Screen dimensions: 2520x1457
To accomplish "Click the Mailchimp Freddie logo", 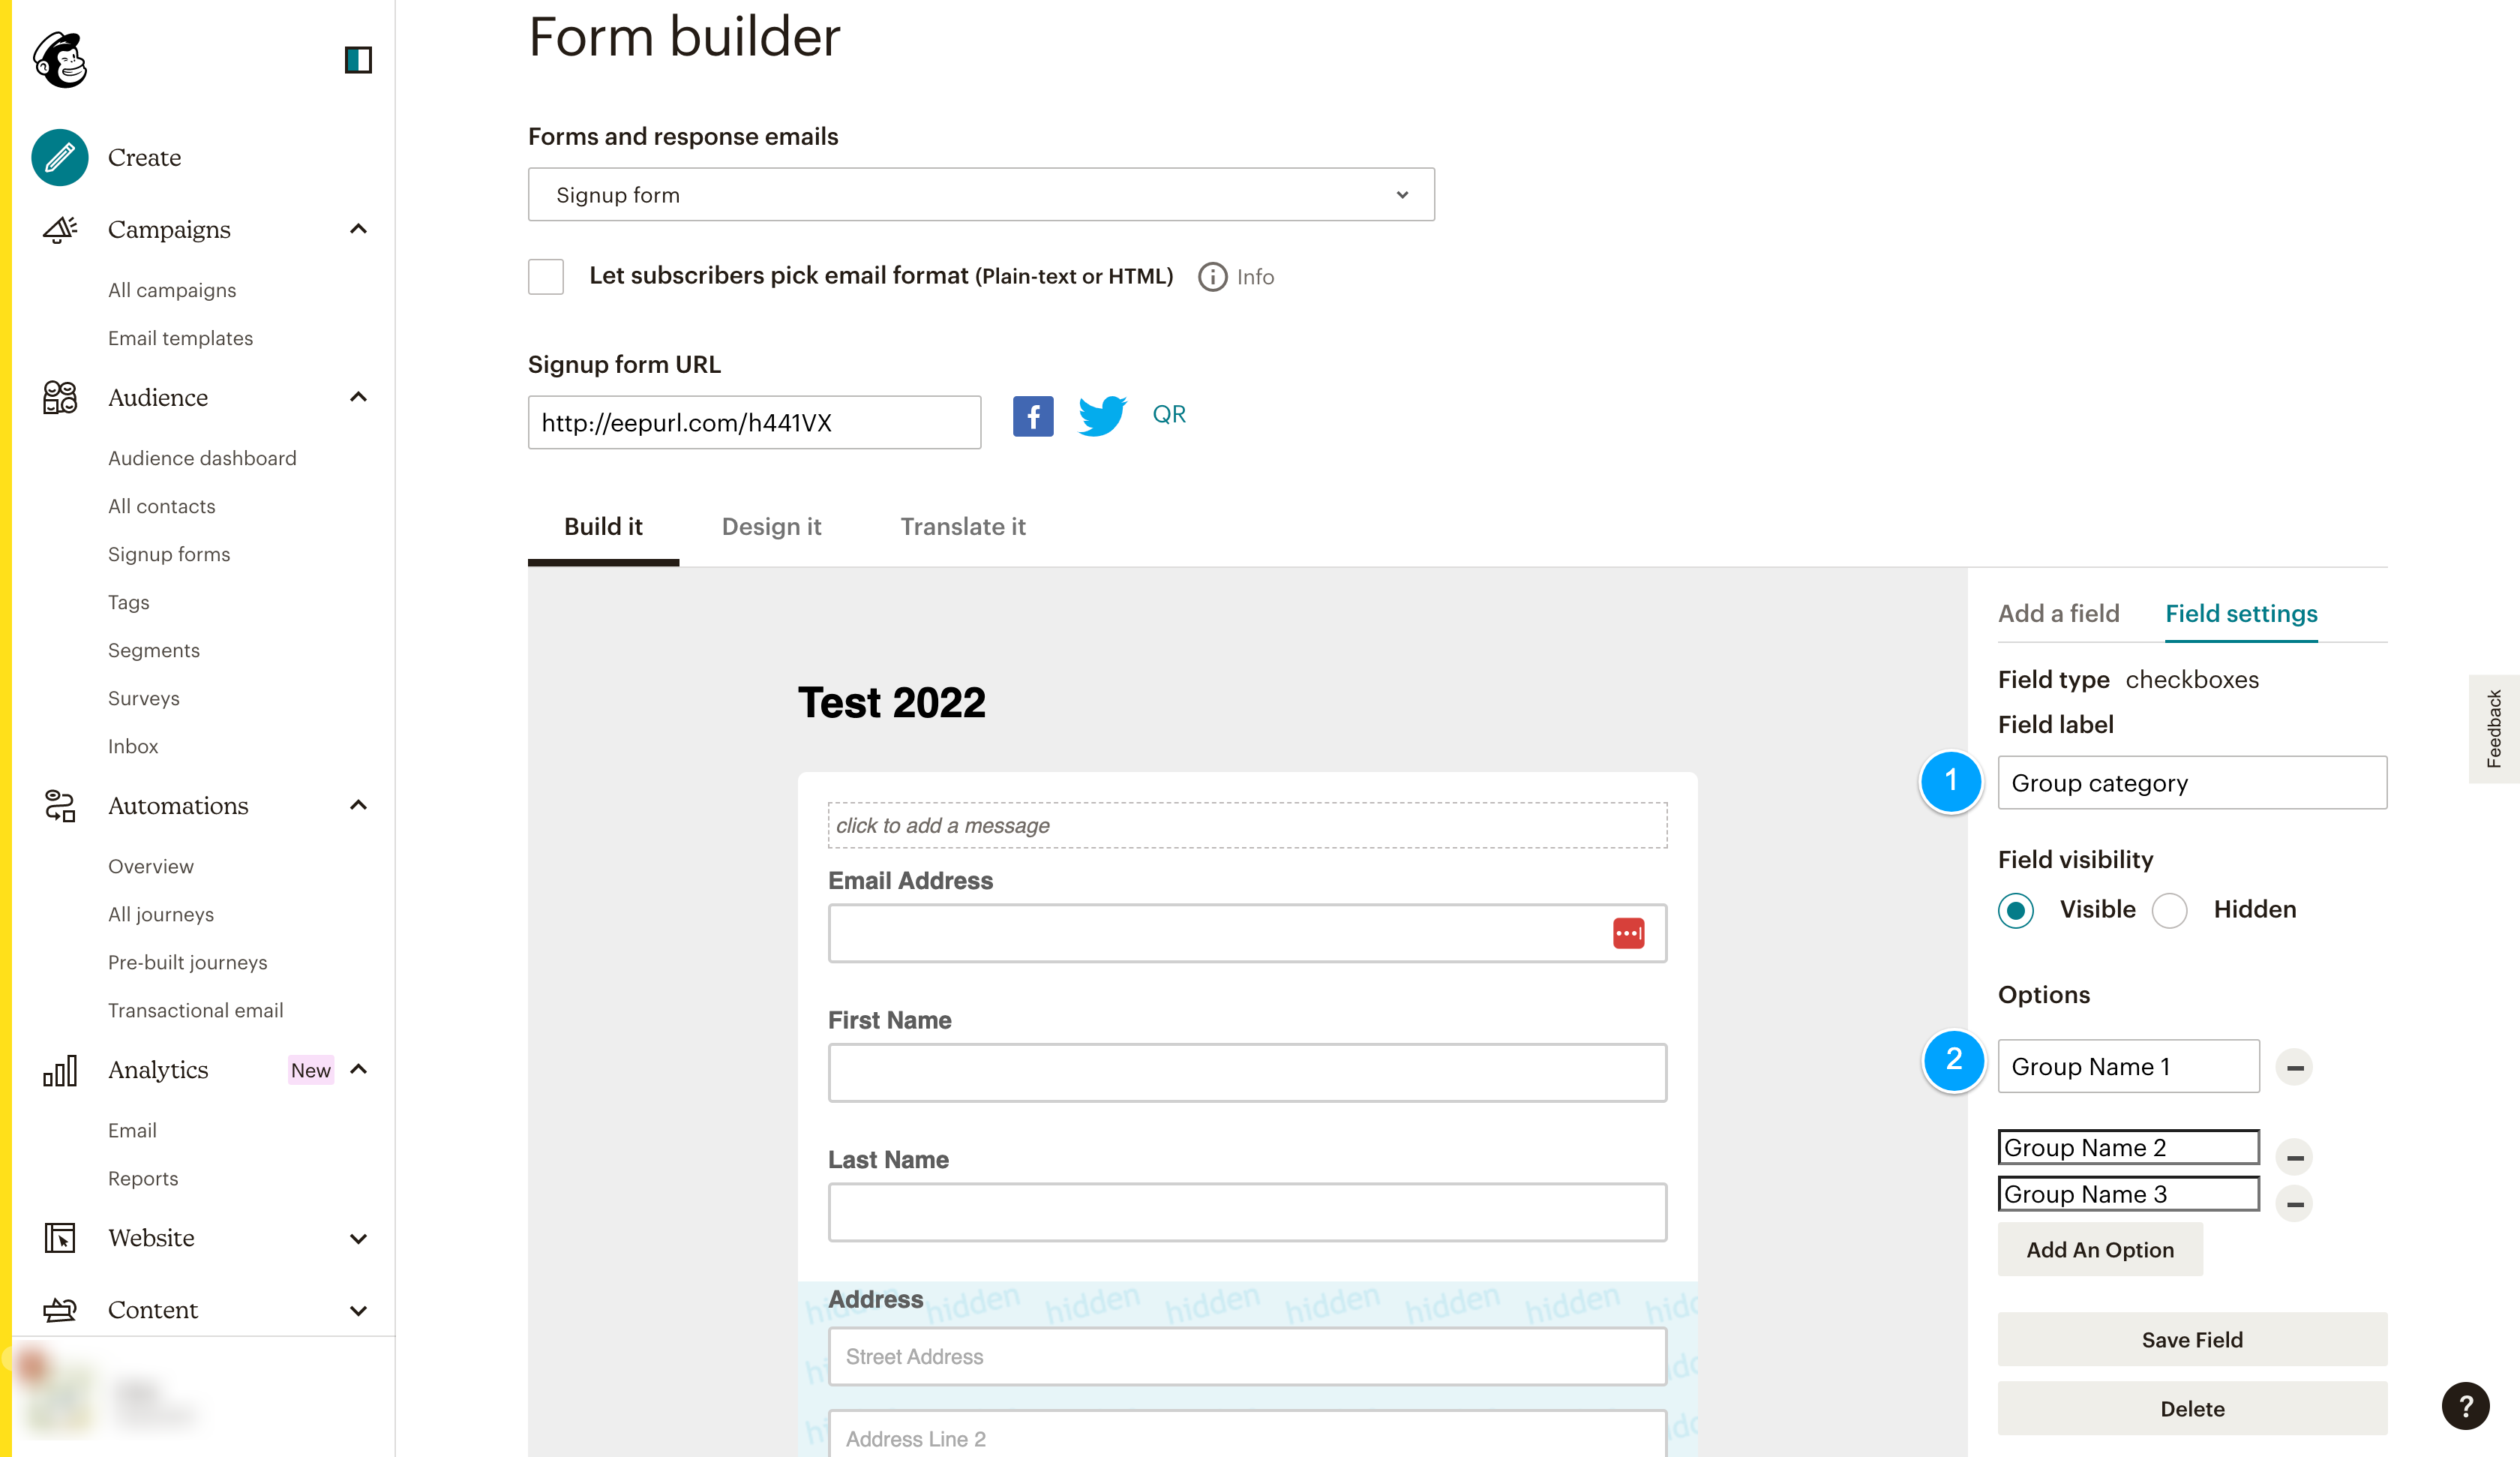I will [x=60, y=59].
